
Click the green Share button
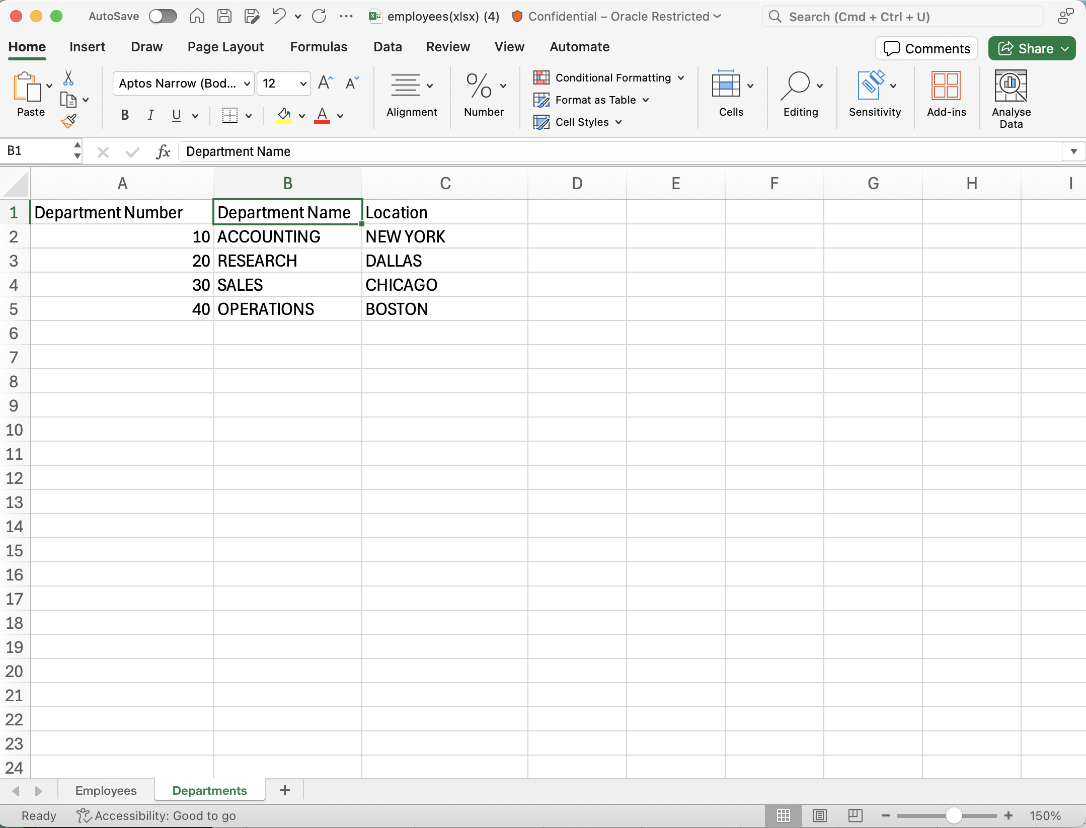(x=1032, y=49)
